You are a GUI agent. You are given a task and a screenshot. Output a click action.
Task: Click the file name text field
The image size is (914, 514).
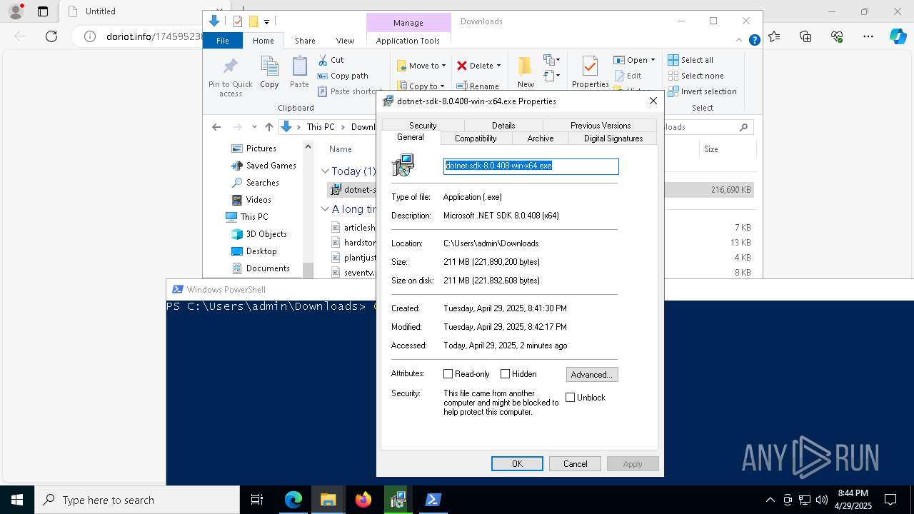pos(531,166)
